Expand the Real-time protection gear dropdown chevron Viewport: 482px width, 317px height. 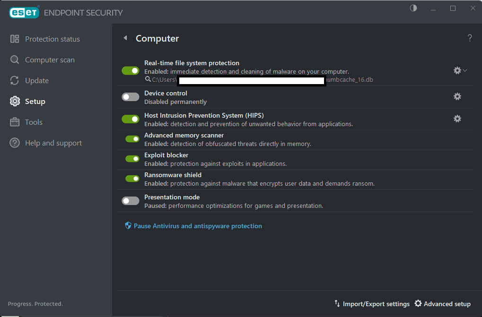click(465, 70)
